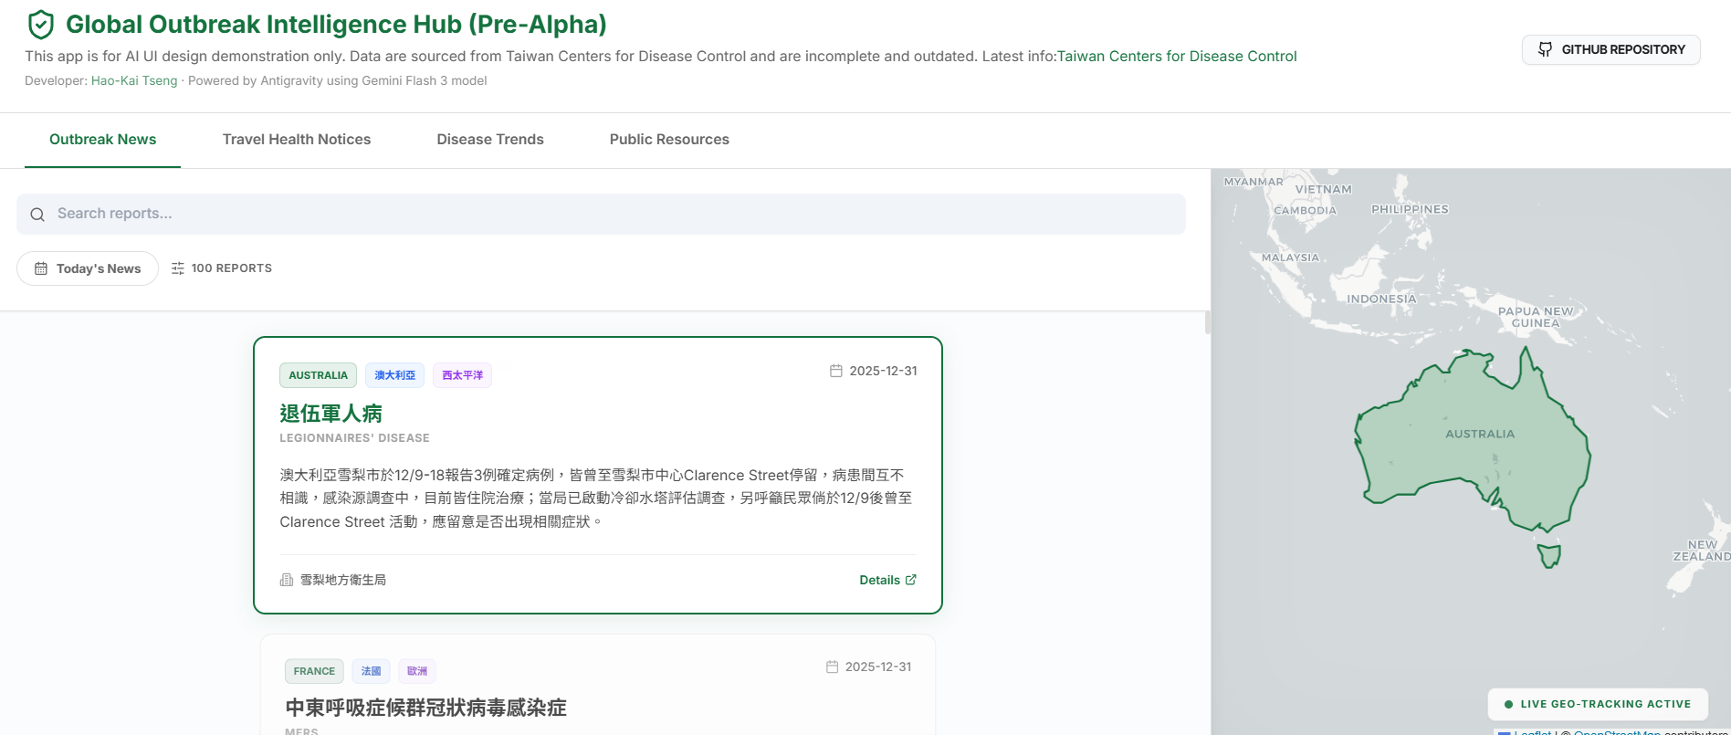The image size is (1731, 735).
Task: Switch to Travel Health Notices tab
Action: pos(297,140)
